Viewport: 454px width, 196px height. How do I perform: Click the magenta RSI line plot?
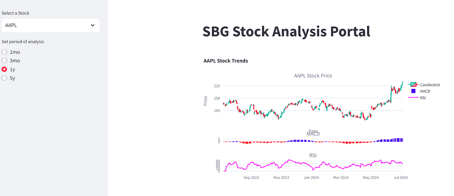pos(313,165)
